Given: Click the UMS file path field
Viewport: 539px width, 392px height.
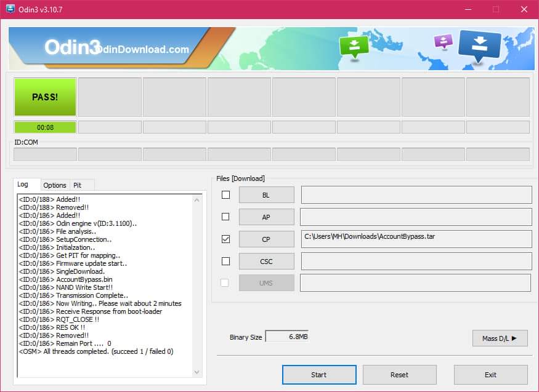Looking at the screenshot, I should pos(416,283).
